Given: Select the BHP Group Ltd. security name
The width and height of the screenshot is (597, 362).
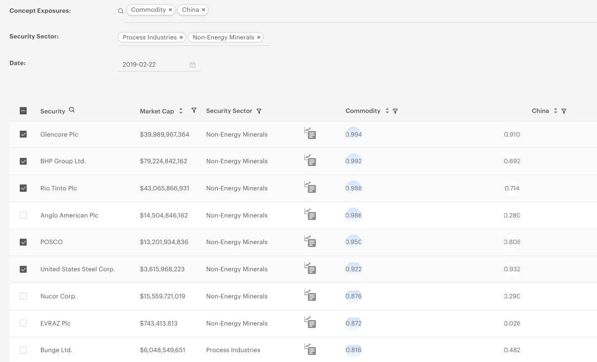Looking at the screenshot, I should click(x=63, y=161).
